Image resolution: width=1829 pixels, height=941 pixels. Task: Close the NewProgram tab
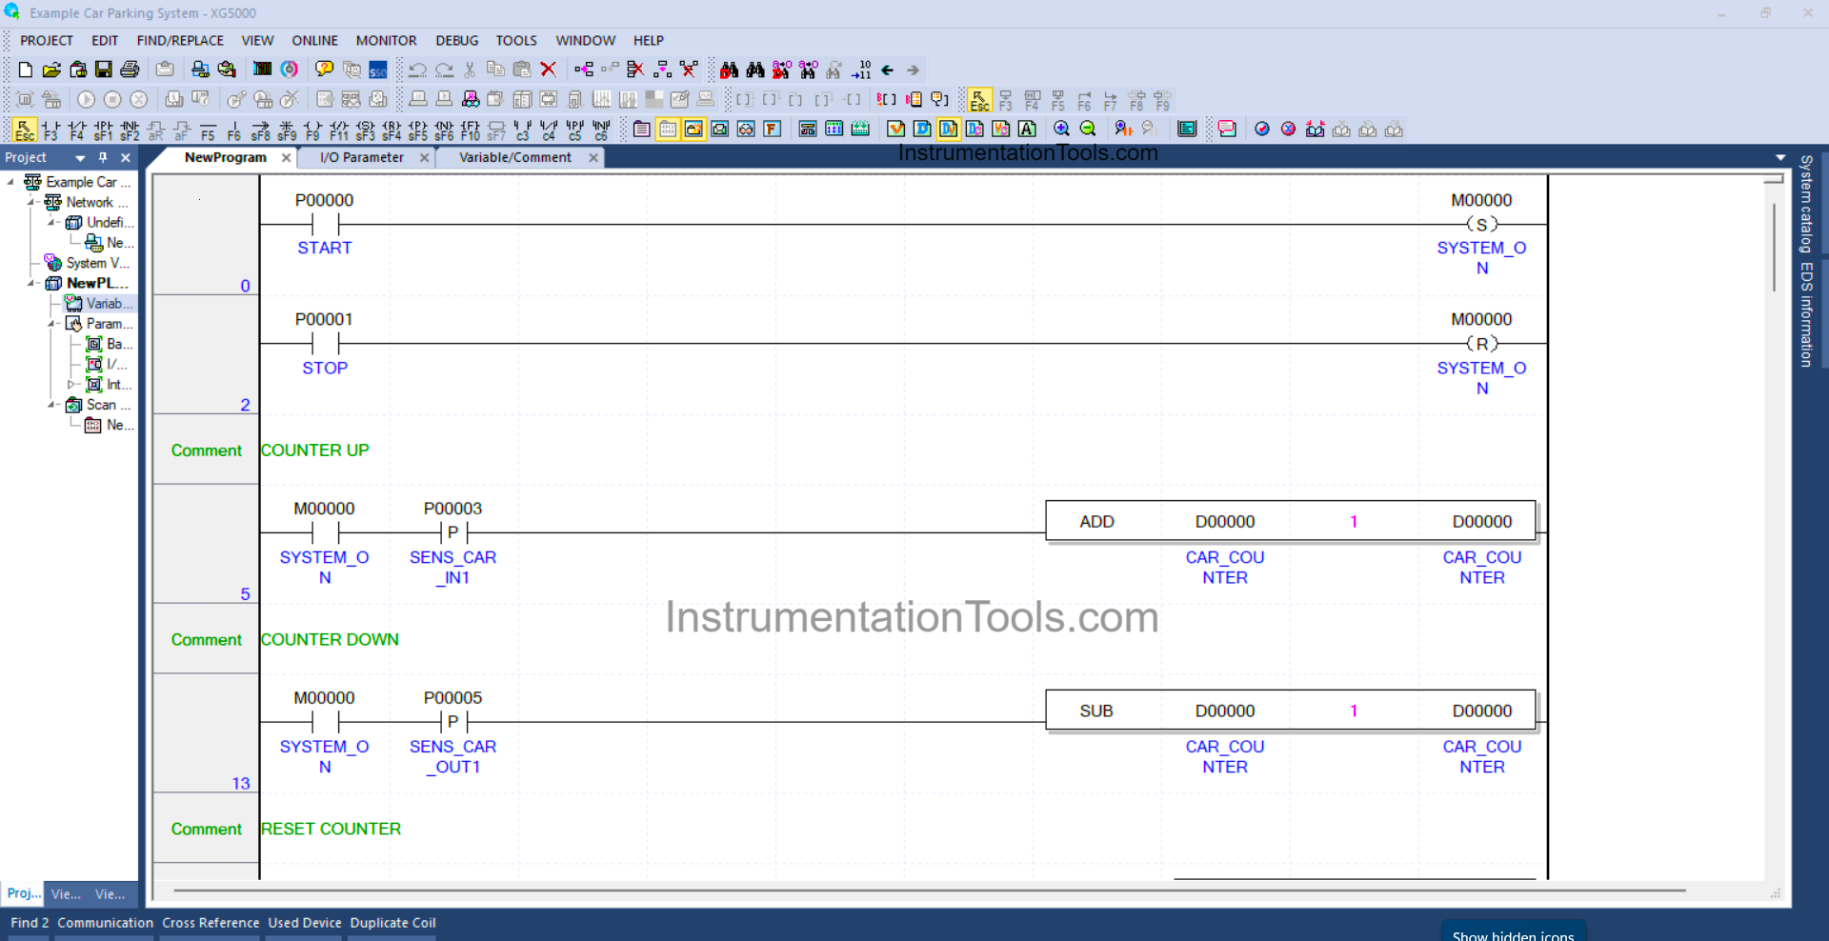(x=286, y=158)
